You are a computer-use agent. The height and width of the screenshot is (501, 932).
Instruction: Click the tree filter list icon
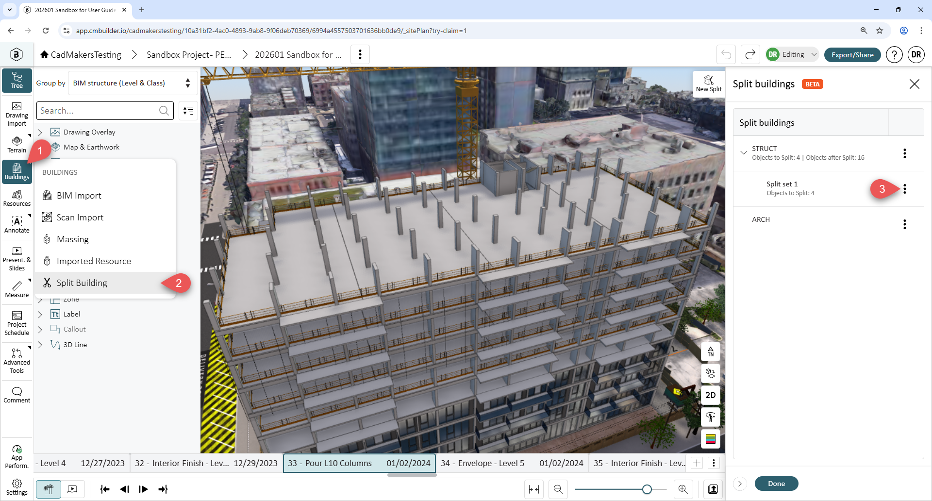(x=188, y=111)
